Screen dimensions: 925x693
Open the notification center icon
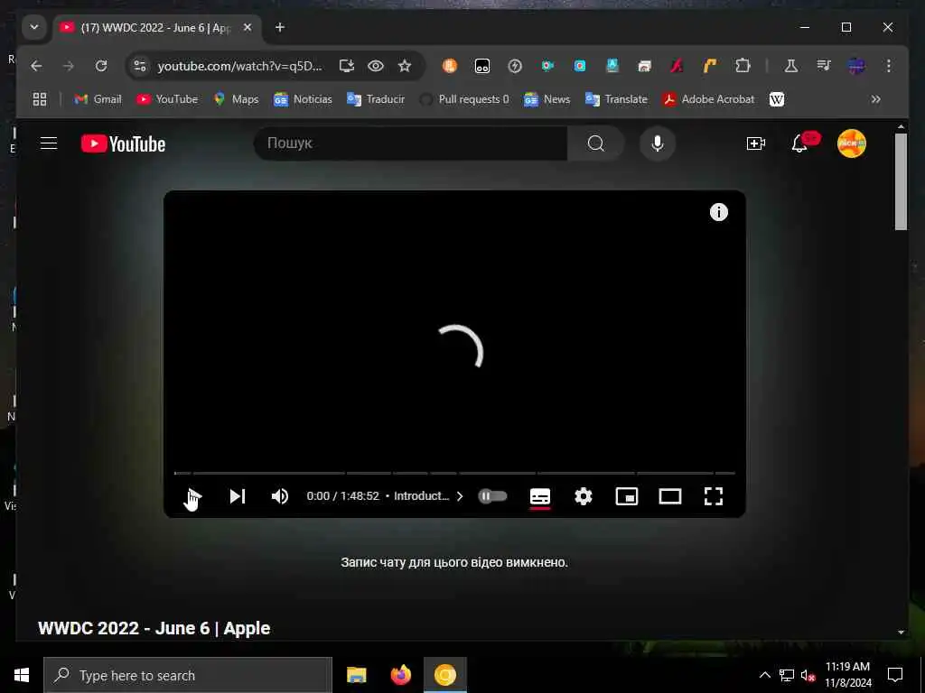pos(895,675)
